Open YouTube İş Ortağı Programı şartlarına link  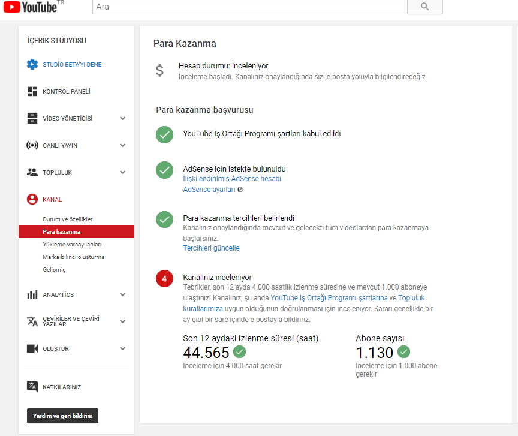tap(329, 298)
